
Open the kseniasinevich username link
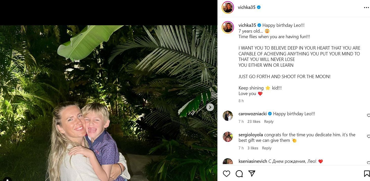pyautogui.click(x=253, y=161)
